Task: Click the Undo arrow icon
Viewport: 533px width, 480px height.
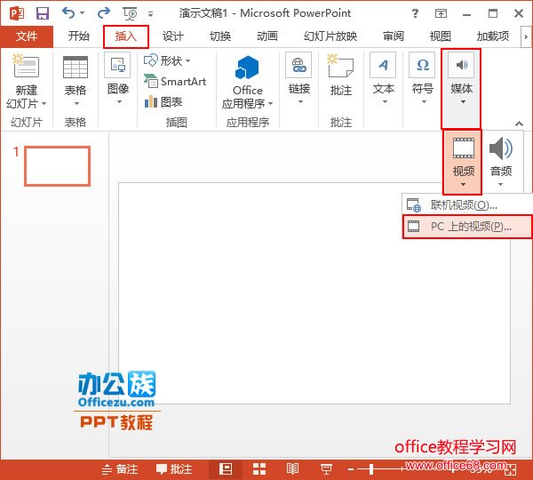Action: (x=68, y=13)
